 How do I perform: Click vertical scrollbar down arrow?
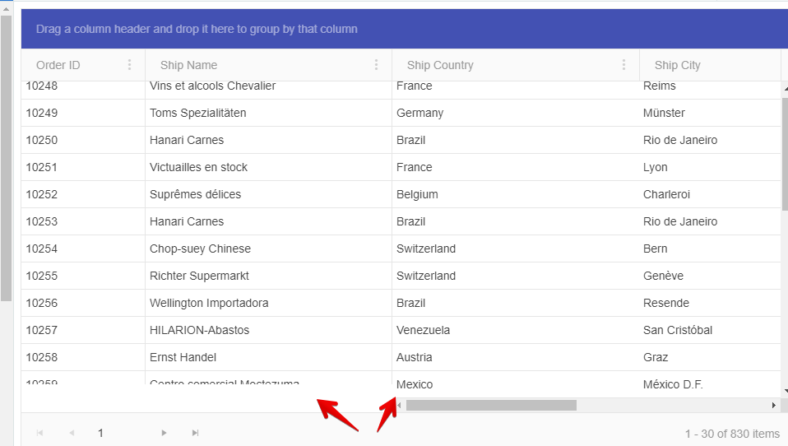click(x=785, y=391)
